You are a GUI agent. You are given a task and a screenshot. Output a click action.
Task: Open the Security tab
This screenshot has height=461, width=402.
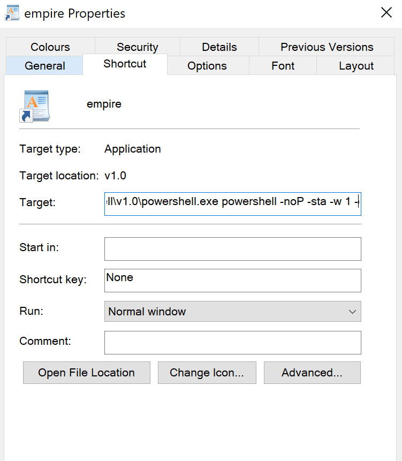tap(137, 47)
